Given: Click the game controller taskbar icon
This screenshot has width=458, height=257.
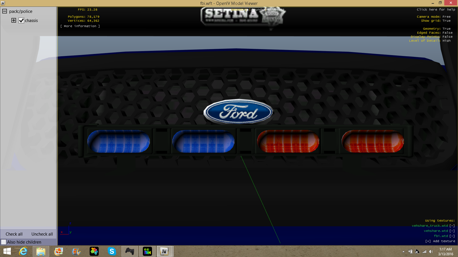Looking at the screenshot, I should coord(130,251).
